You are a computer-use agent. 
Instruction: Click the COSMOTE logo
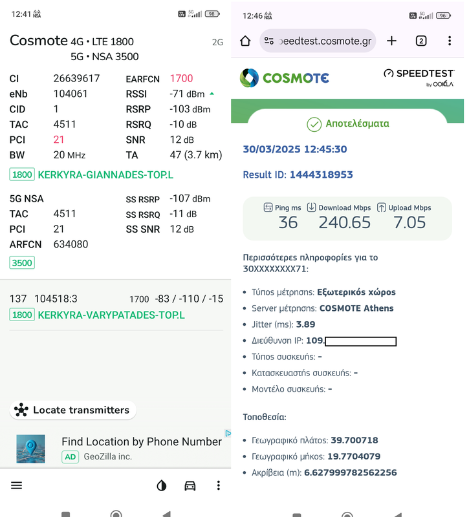pos(284,78)
